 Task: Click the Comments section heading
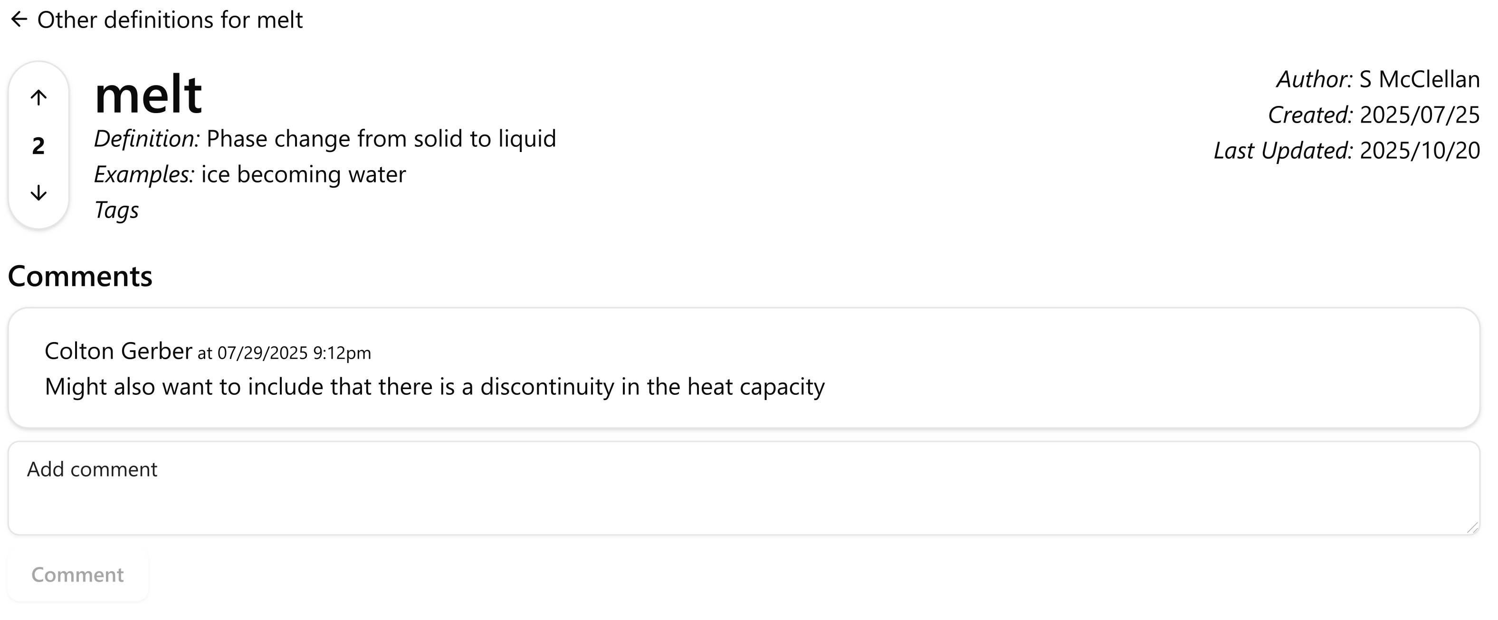(80, 276)
